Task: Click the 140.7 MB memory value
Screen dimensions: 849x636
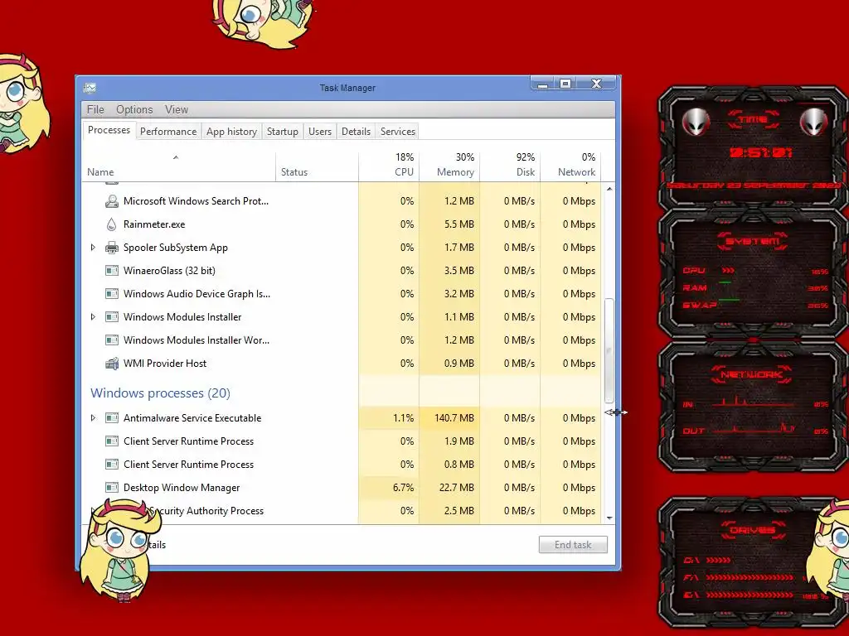Action: coord(454,418)
